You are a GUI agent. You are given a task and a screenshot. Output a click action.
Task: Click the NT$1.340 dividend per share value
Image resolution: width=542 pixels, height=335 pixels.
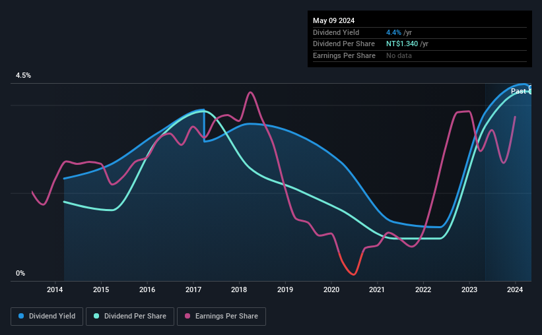pyautogui.click(x=402, y=44)
